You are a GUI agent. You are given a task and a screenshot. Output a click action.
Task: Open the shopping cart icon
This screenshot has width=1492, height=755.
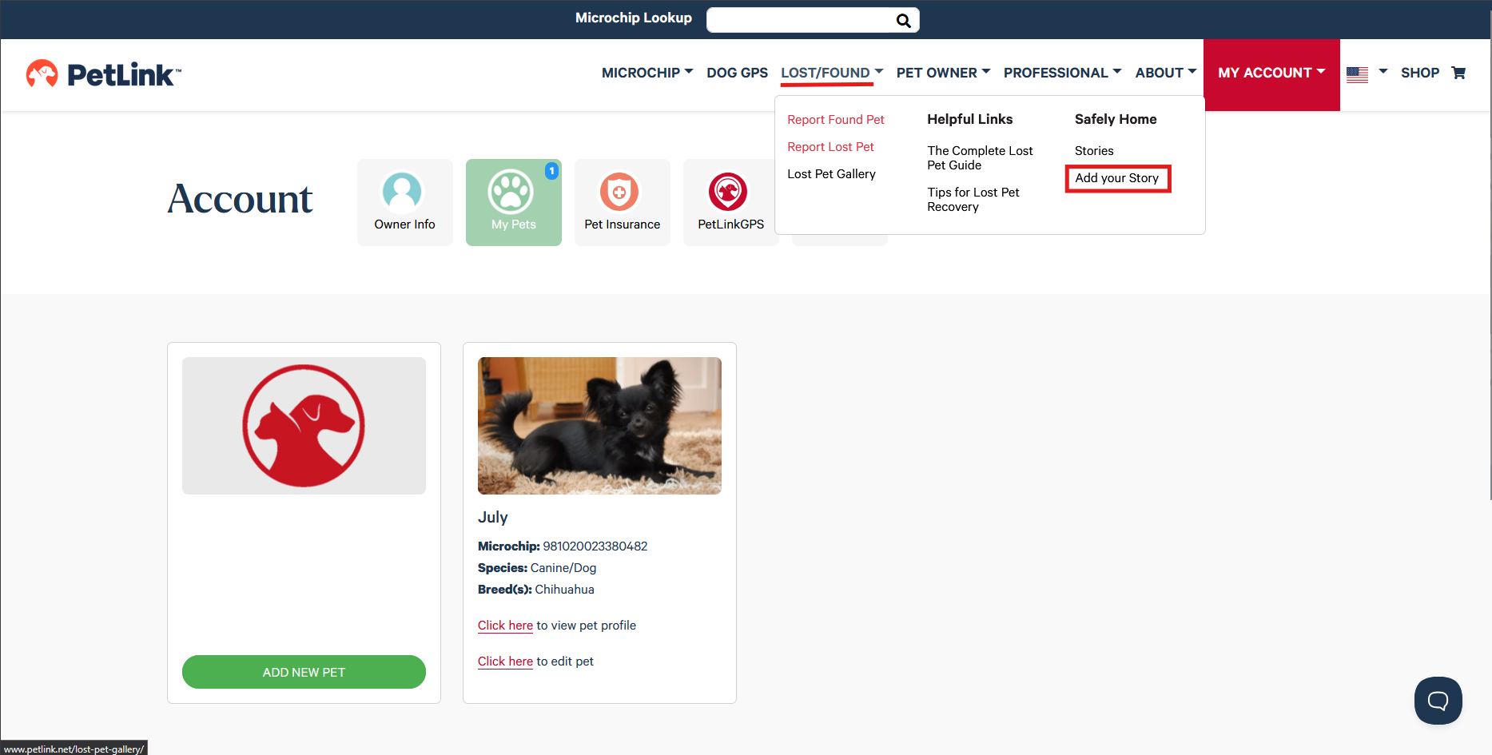(x=1458, y=73)
